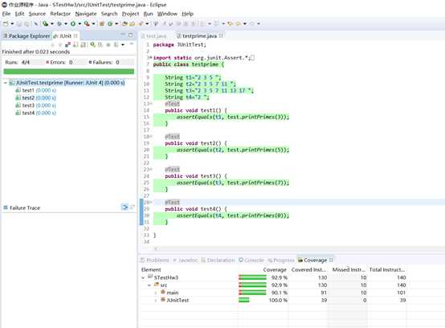Click the Missed Instr... column header
The width and height of the screenshot is (445, 328).
coord(349,269)
